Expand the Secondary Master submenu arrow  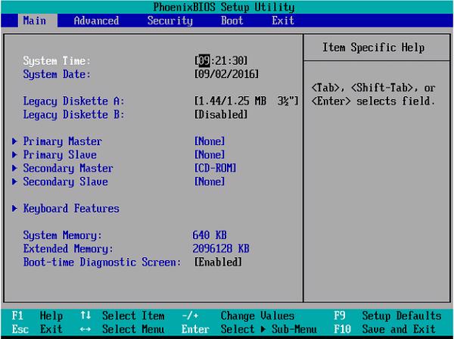point(15,168)
